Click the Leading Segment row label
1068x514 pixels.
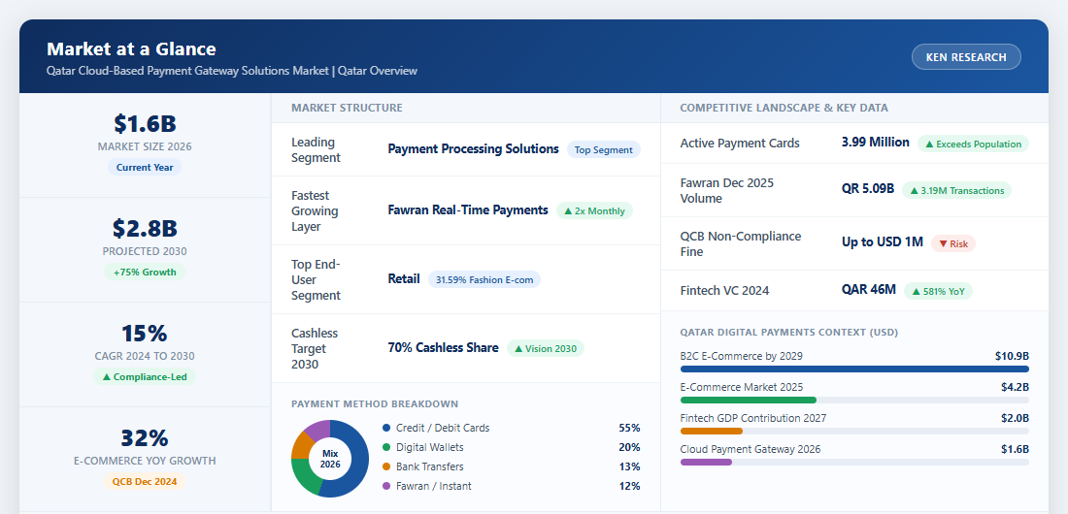(x=316, y=149)
